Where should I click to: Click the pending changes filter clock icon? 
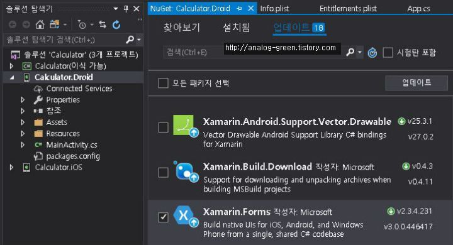click(82, 25)
